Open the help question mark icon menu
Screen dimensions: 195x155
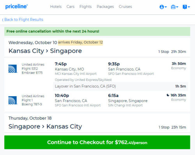coord(184,7)
